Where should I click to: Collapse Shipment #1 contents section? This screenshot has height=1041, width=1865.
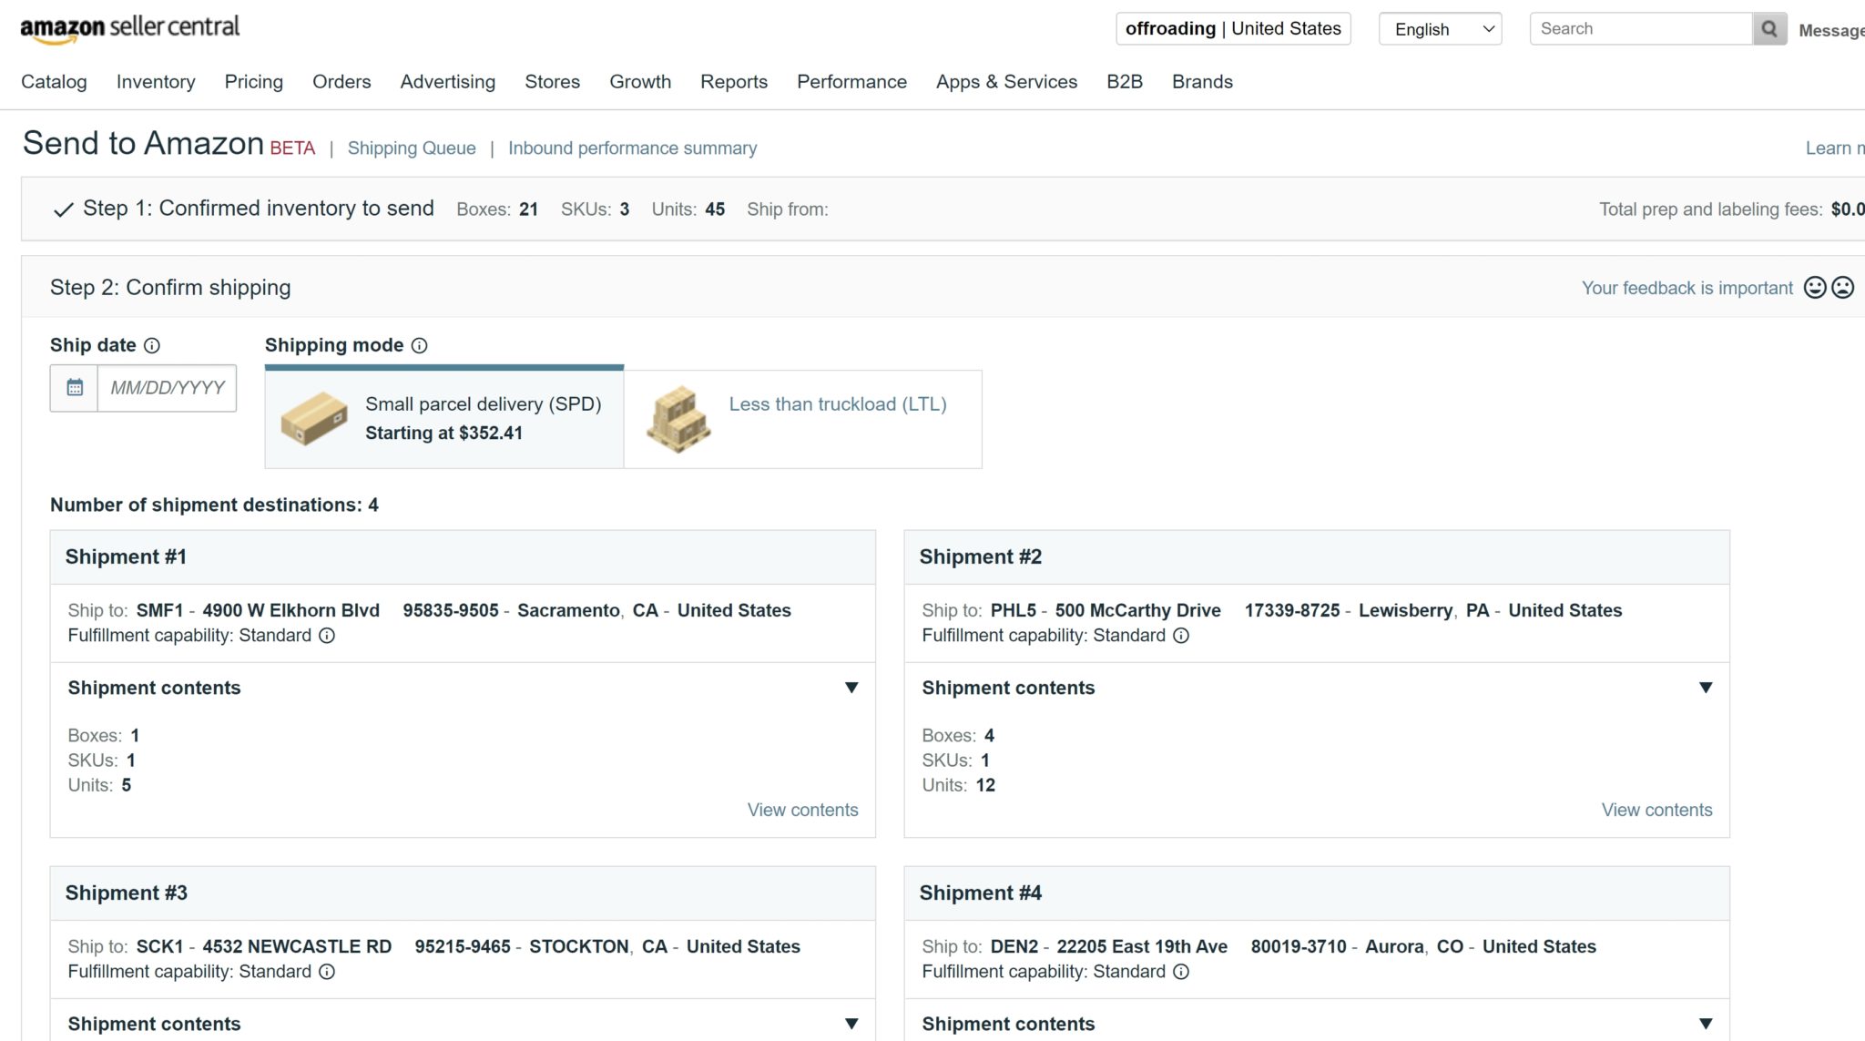[851, 688]
